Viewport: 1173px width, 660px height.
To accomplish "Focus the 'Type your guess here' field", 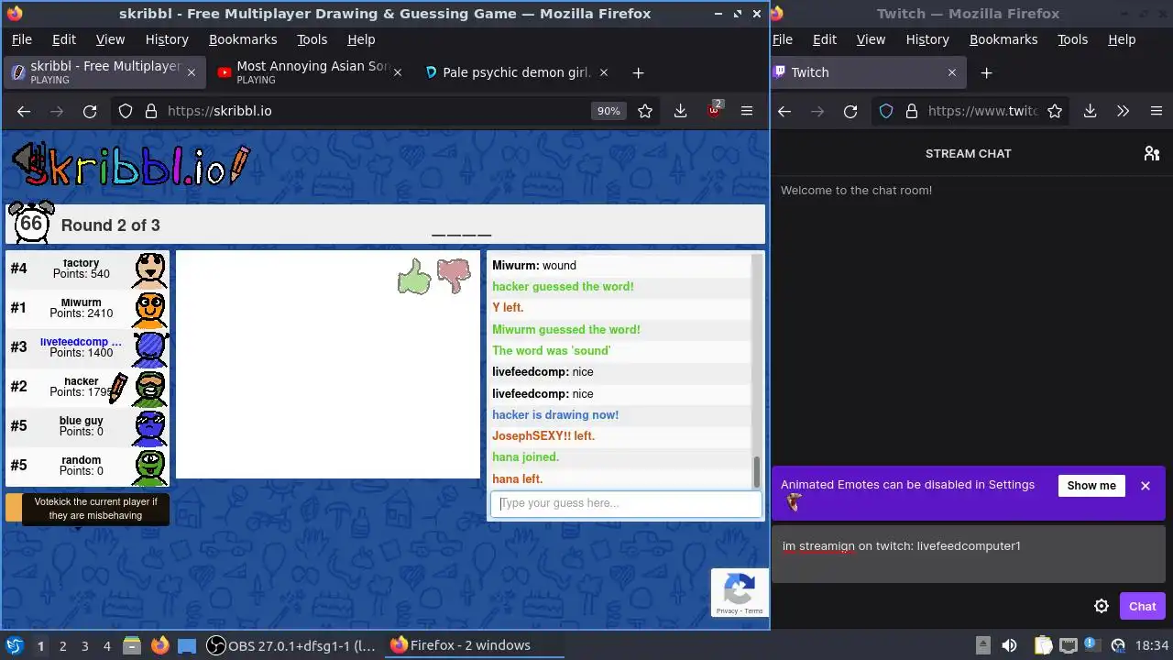I will [626, 503].
